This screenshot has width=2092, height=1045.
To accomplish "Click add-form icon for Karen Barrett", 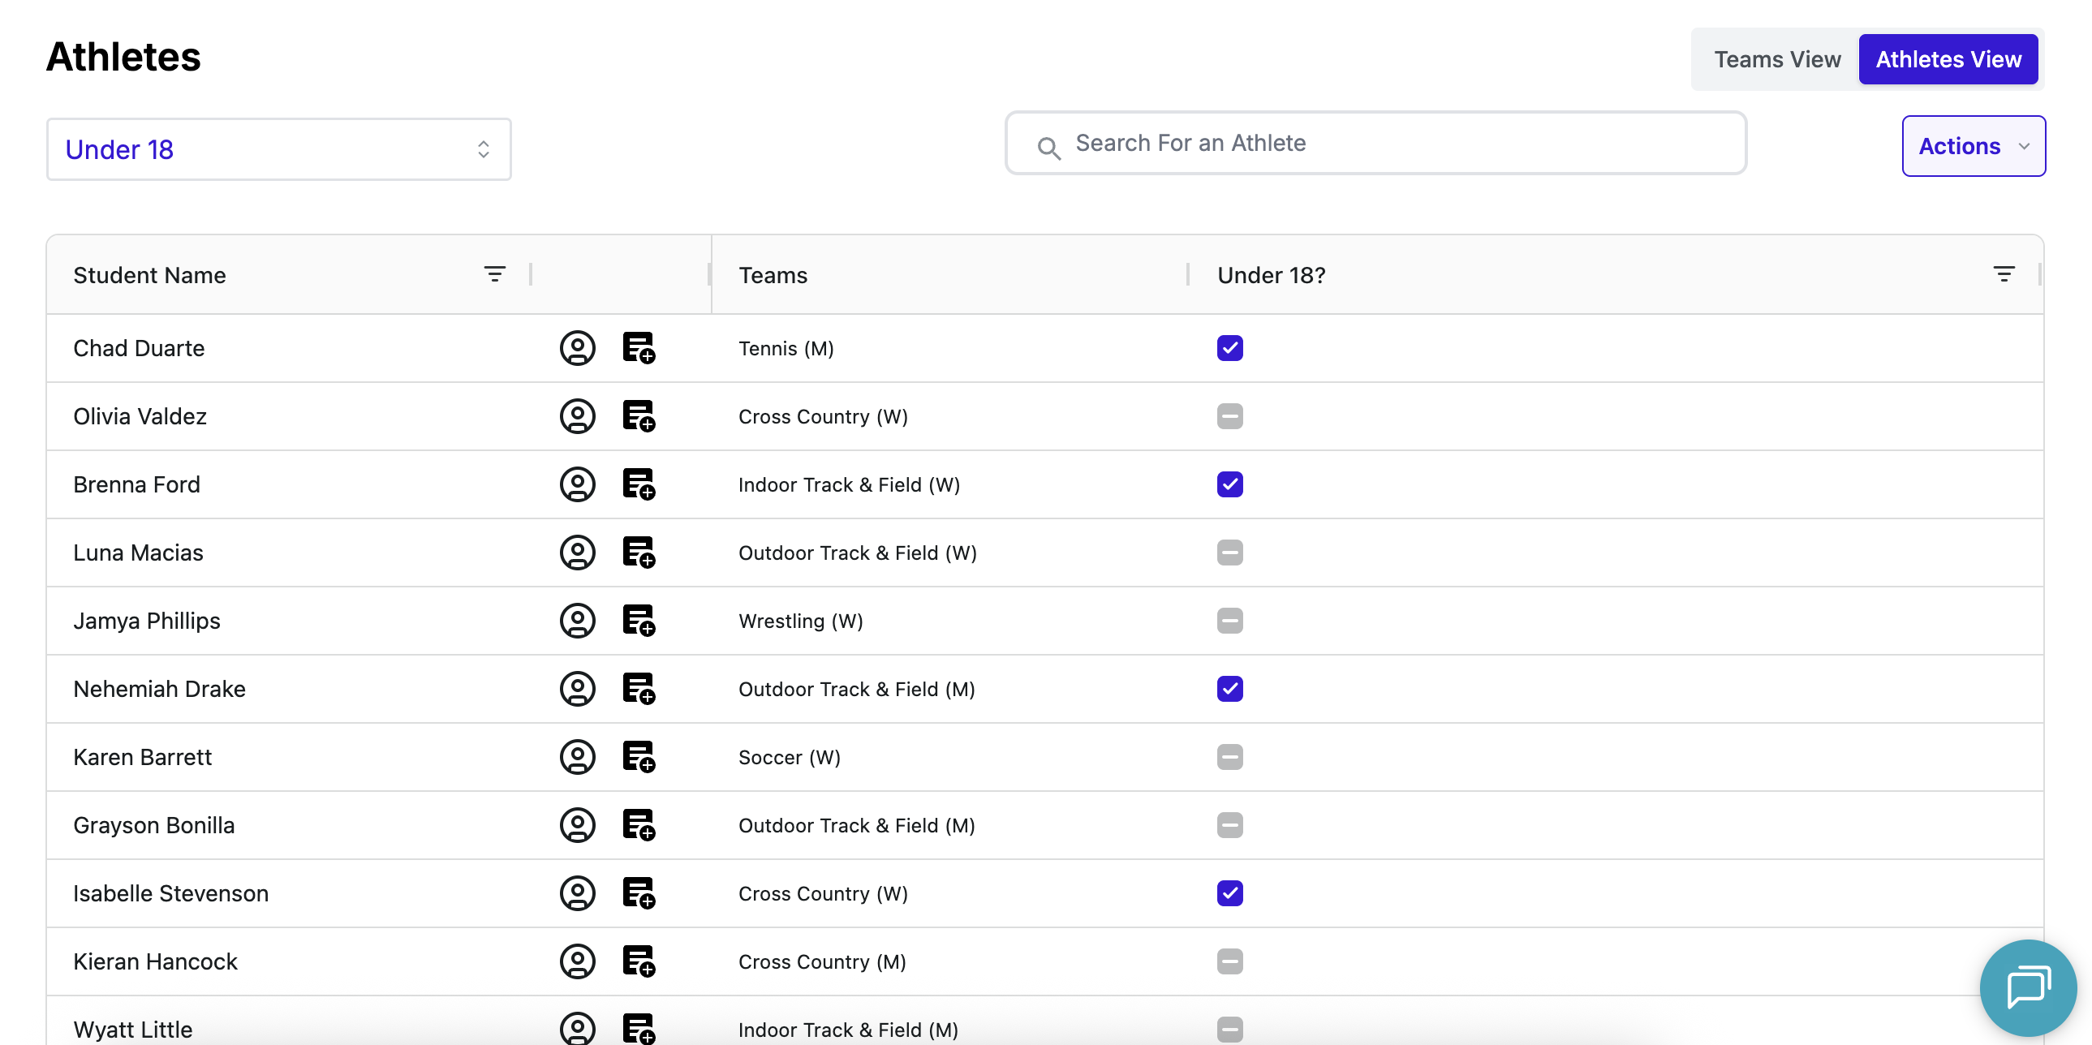I will [639, 758].
